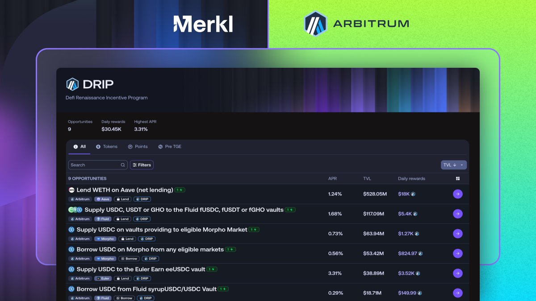Click the magnifier icon in the search box
536x301 pixels.
click(x=123, y=165)
